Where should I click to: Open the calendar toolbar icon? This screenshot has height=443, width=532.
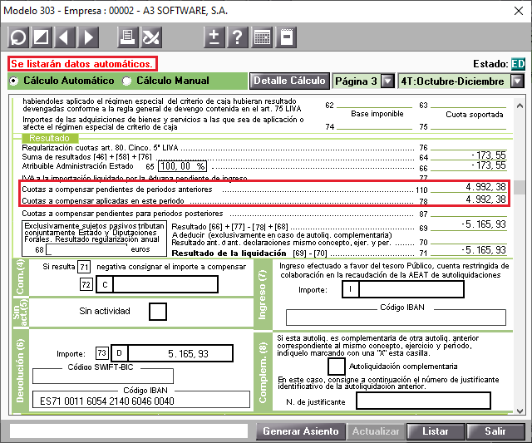pos(262,37)
